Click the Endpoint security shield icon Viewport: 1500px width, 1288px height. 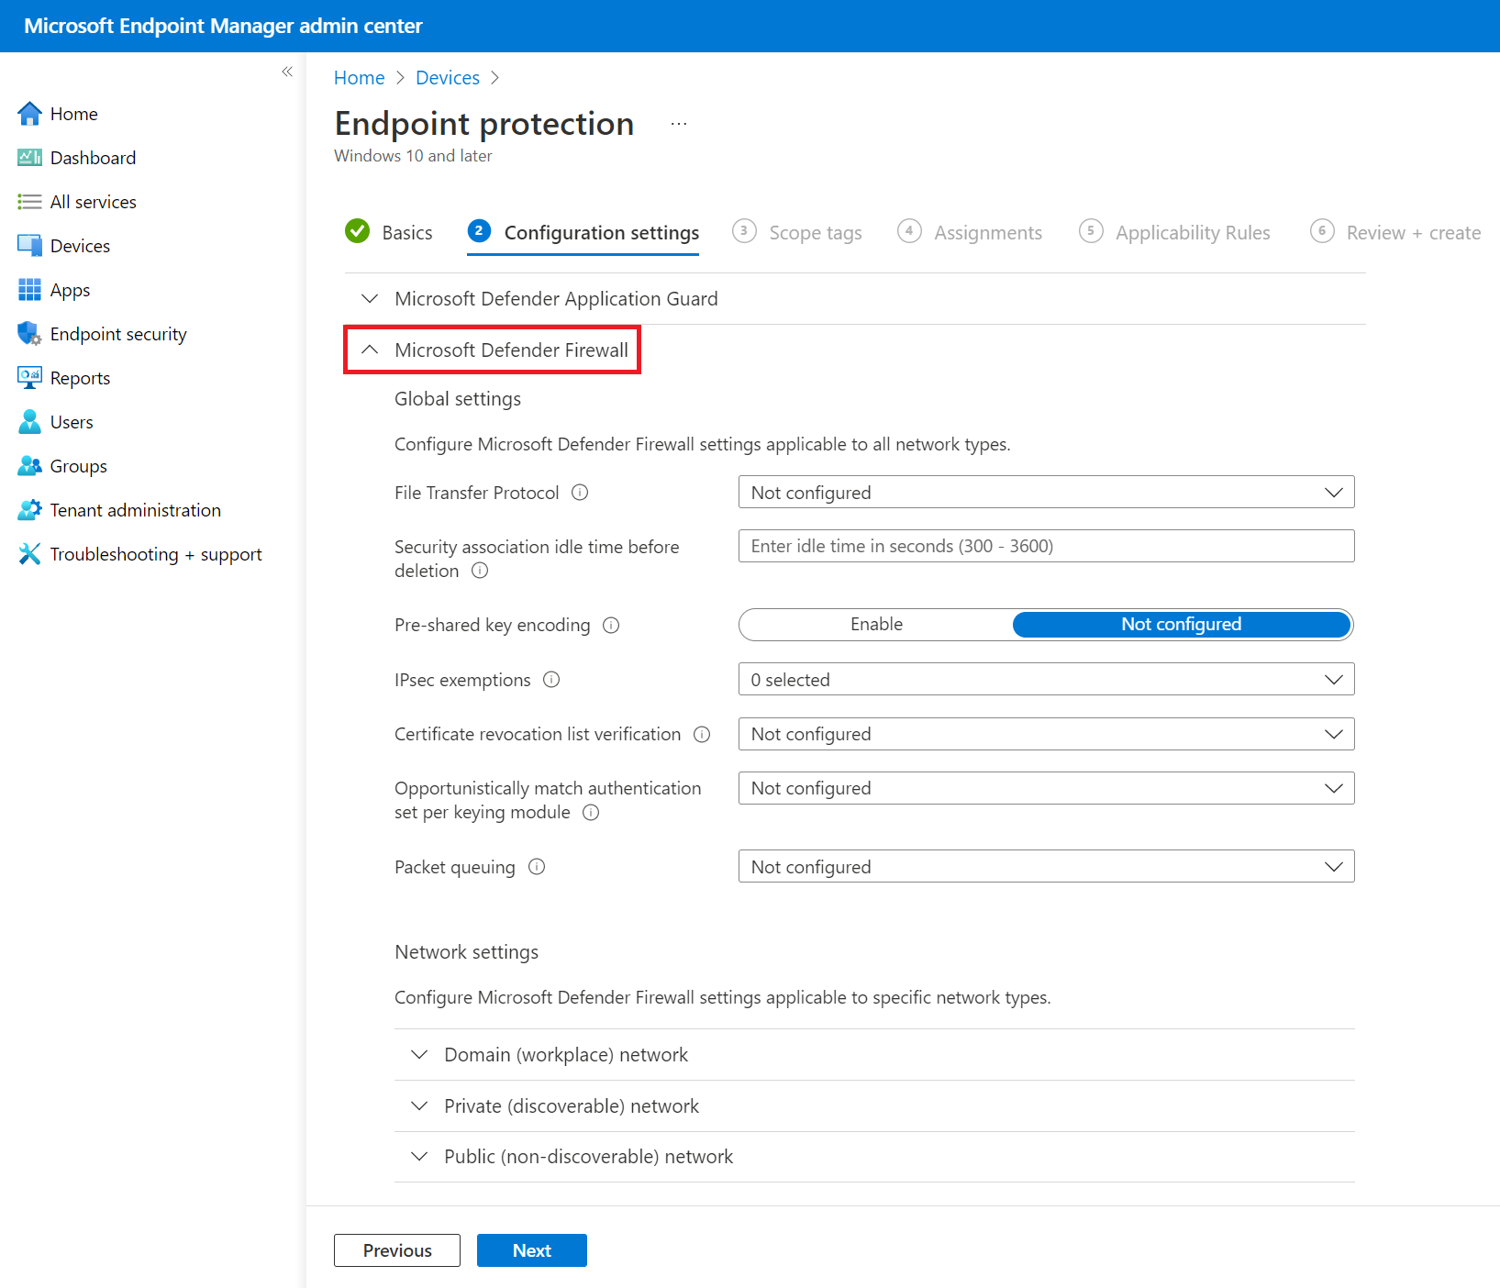coord(29,334)
